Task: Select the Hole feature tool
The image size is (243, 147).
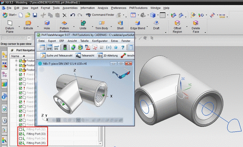Action: click(x=47, y=25)
